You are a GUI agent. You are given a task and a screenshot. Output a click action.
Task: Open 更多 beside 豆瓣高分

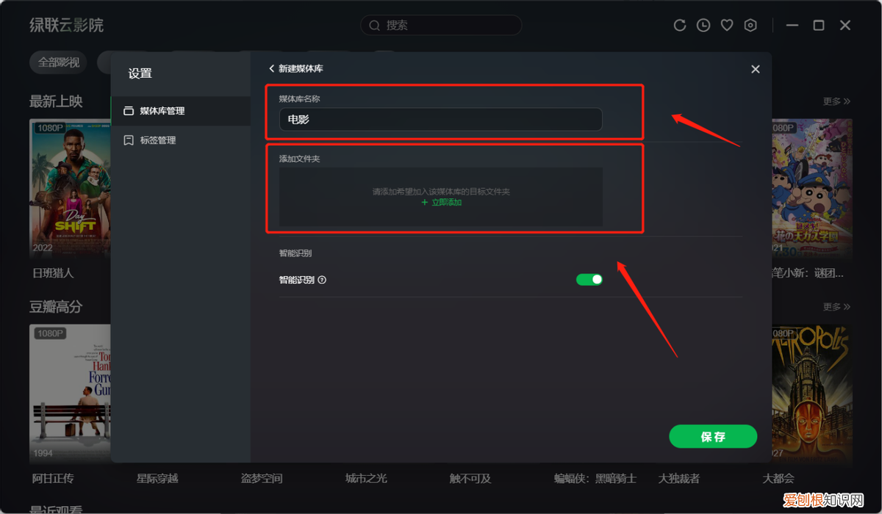coord(836,306)
